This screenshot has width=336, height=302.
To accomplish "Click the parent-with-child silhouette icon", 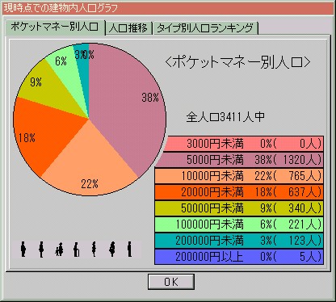I will click(x=59, y=250).
